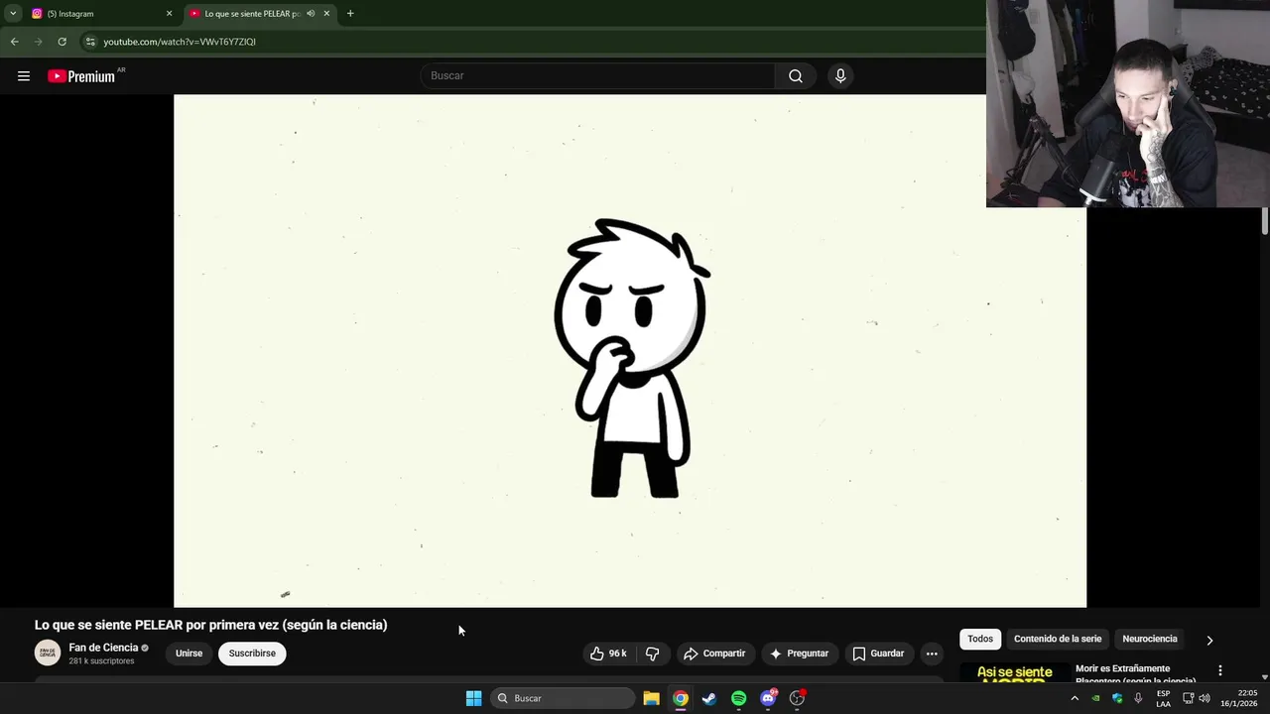The image size is (1270, 714).
Task: Close the YouTube tab
Action: pos(326,14)
